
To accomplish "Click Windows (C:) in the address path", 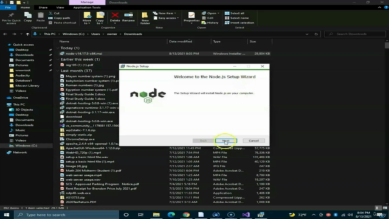I will [x=74, y=34].
